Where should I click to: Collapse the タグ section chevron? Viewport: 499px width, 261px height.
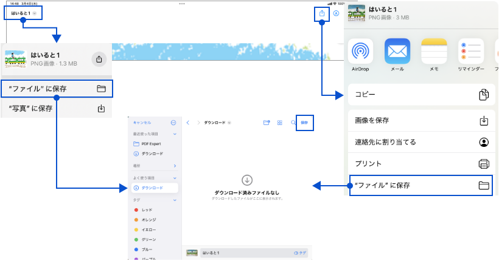(x=175, y=199)
